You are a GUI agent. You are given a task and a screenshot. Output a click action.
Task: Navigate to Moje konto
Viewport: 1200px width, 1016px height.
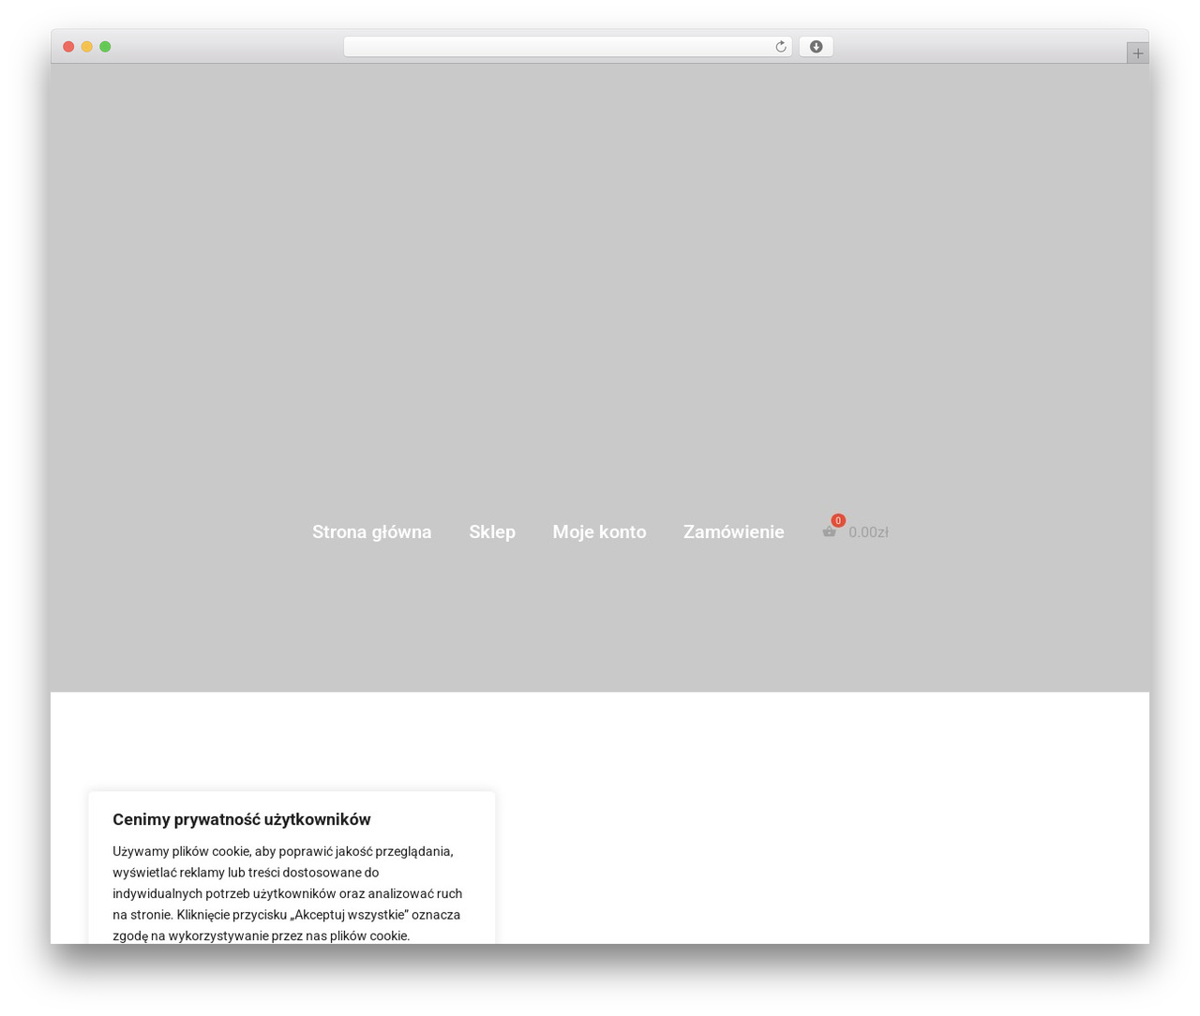click(x=599, y=532)
